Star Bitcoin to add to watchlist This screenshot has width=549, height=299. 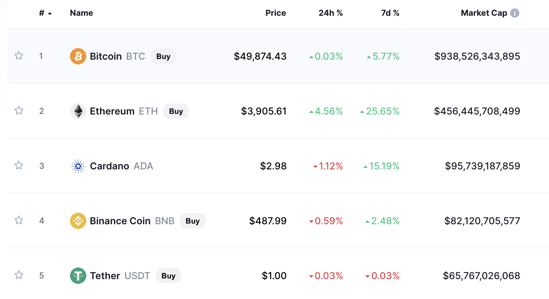pyautogui.click(x=19, y=56)
